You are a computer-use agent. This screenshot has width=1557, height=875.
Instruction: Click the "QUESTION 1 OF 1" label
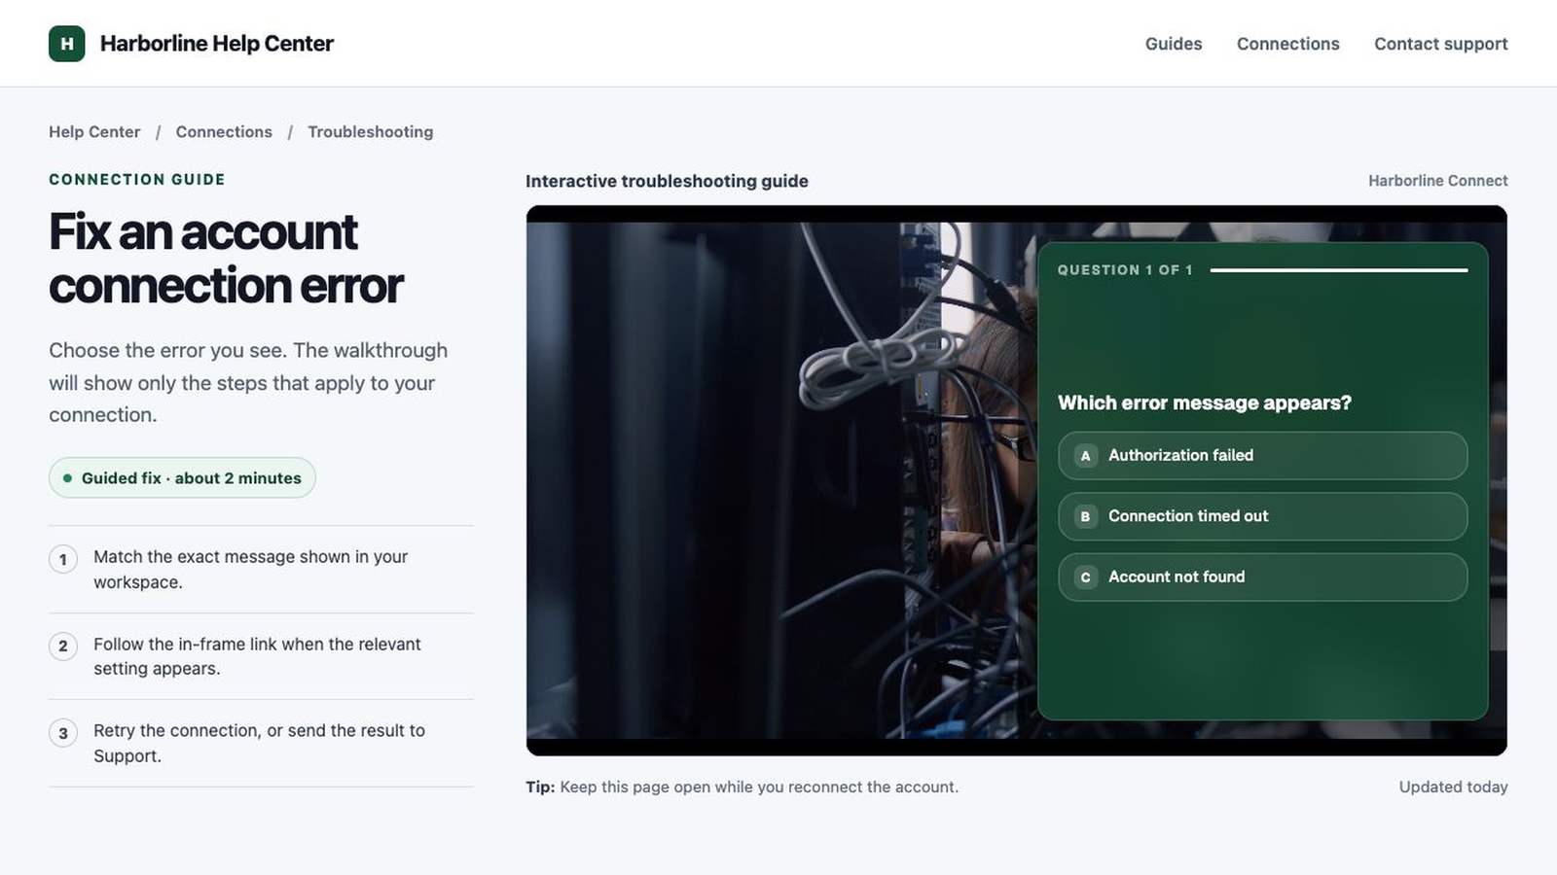tap(1125, 270)
